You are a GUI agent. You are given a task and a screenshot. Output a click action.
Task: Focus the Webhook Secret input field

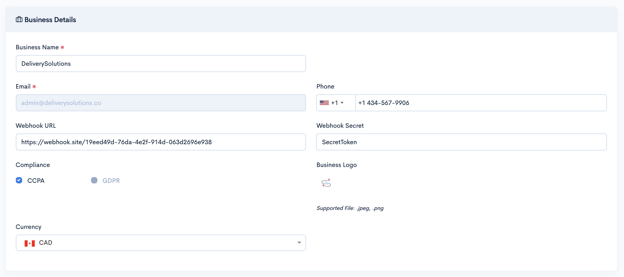tap(462, 142)
